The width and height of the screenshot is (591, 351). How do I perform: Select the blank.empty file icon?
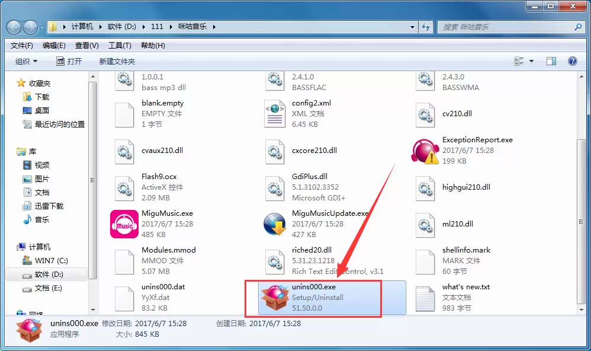124,115
